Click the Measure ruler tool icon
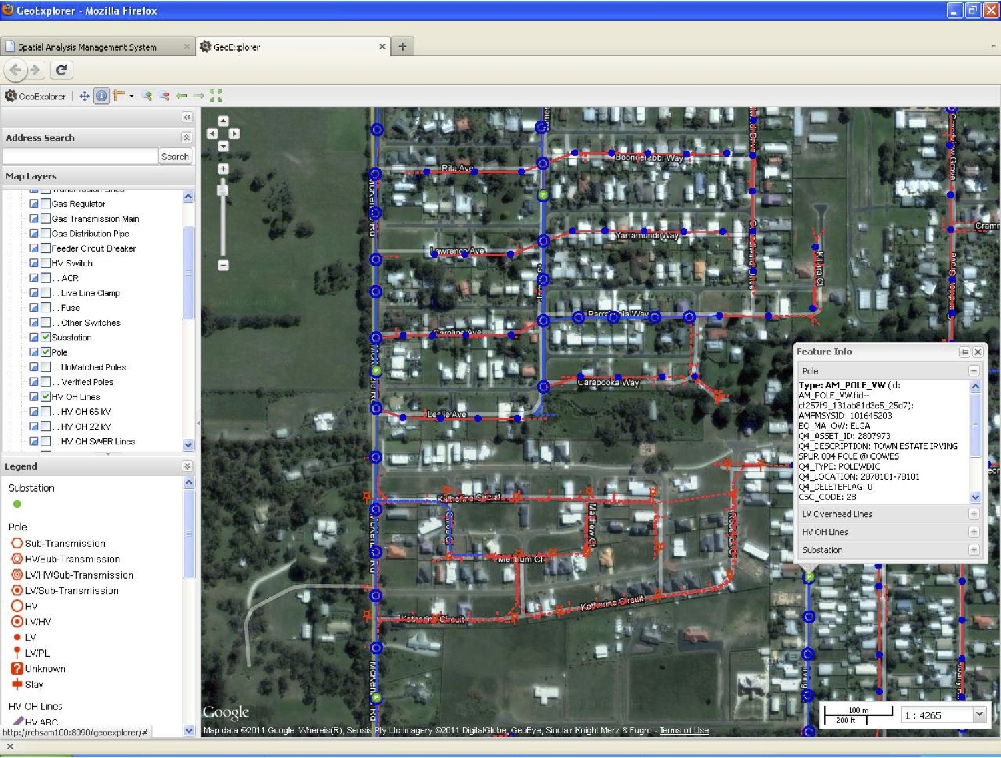This screenshot has height=758, width=1001. (x=119, y=96)
